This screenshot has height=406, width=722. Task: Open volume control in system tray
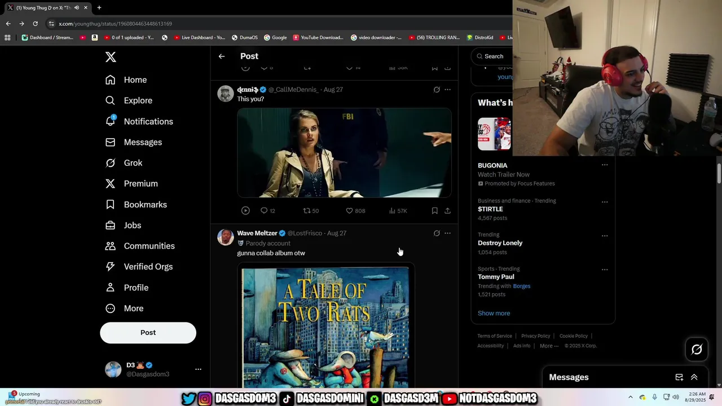click(676, 397)
